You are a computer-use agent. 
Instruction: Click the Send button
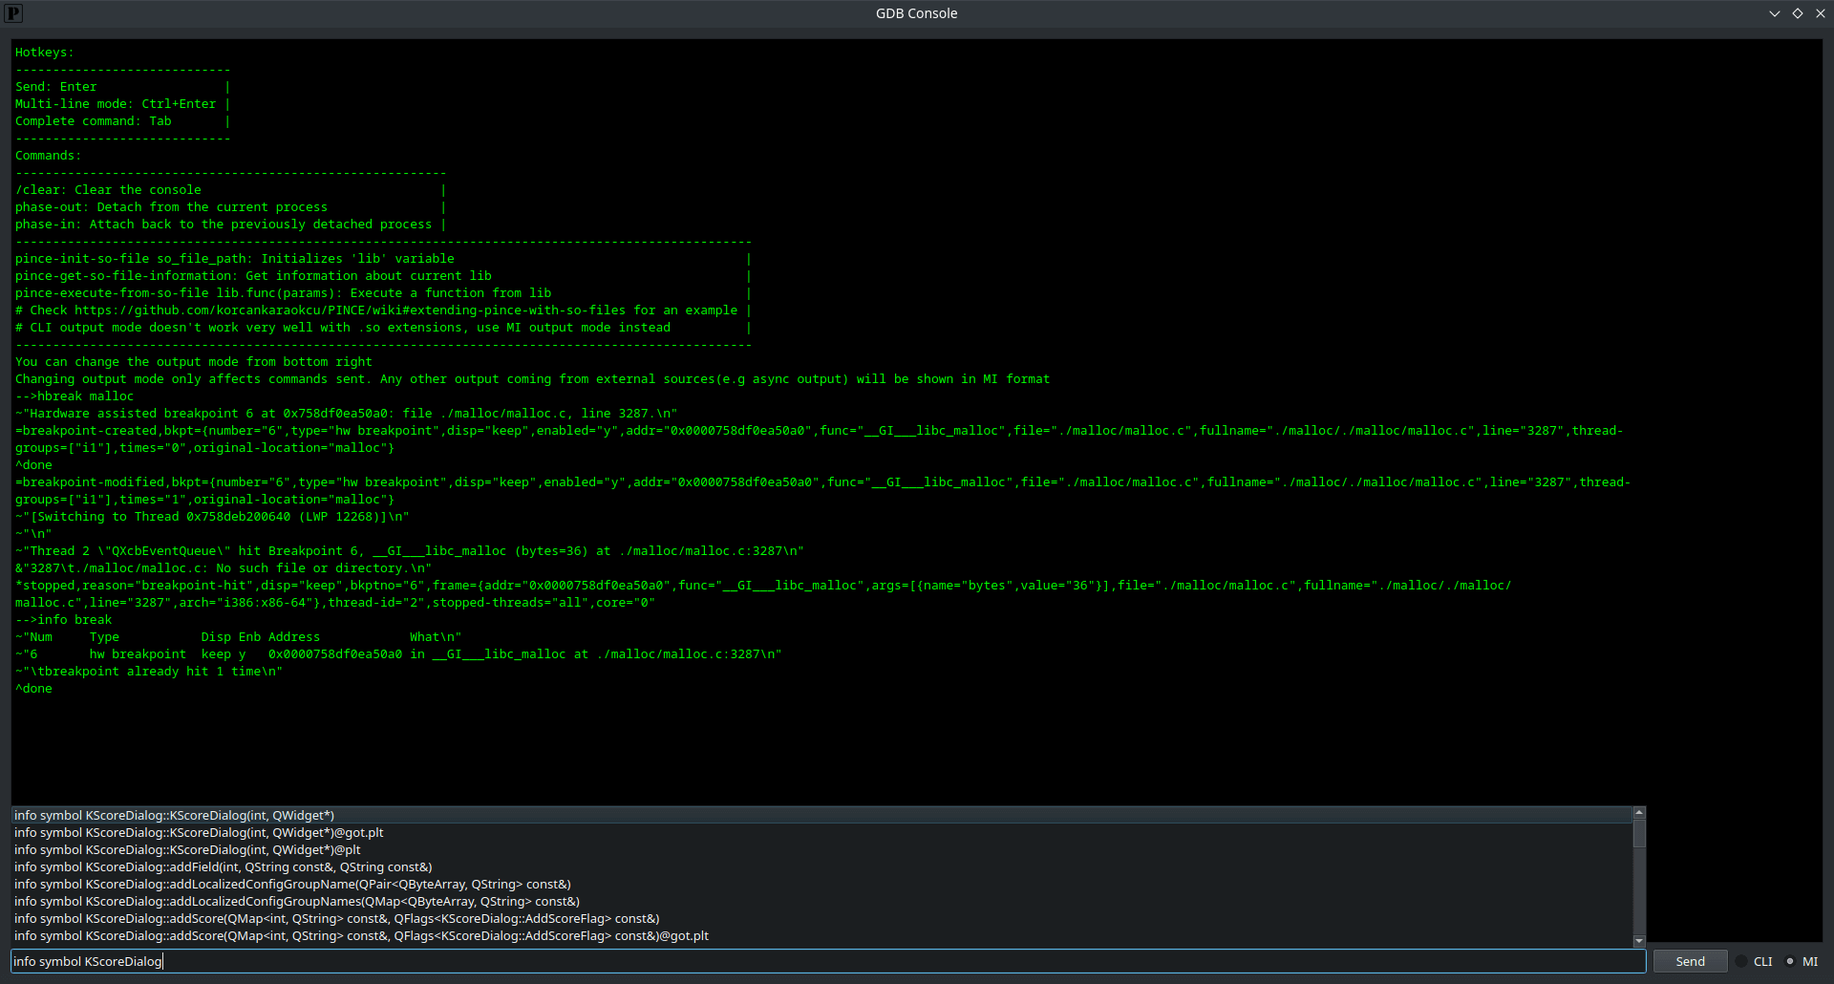(1690, 962)
